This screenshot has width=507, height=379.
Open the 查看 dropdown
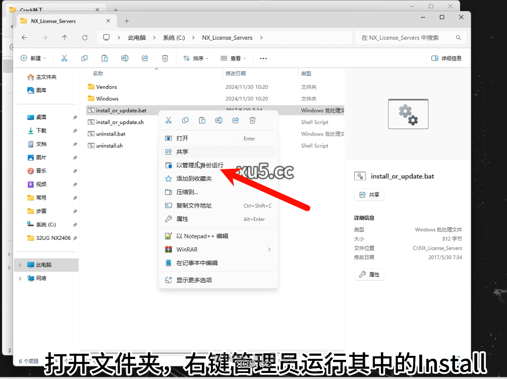232,58
